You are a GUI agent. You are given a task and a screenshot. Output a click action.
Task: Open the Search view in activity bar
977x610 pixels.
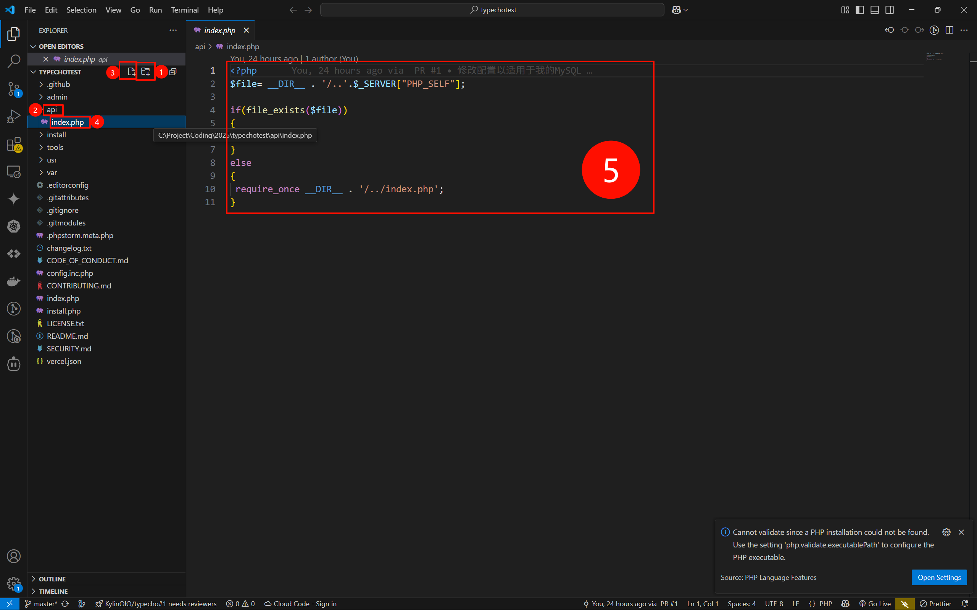coord(14,61)
